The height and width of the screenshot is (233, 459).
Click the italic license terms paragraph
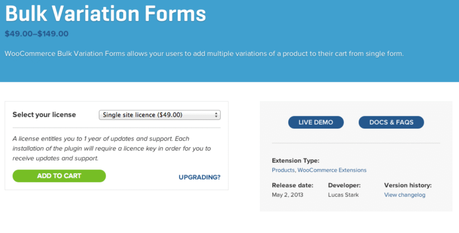point(112,148)
